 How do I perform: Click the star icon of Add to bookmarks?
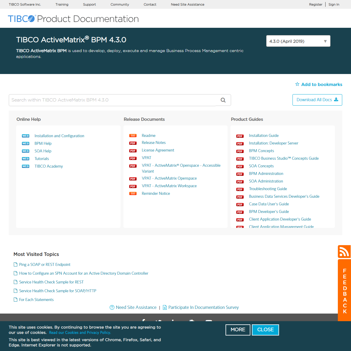tap(297, 84)
